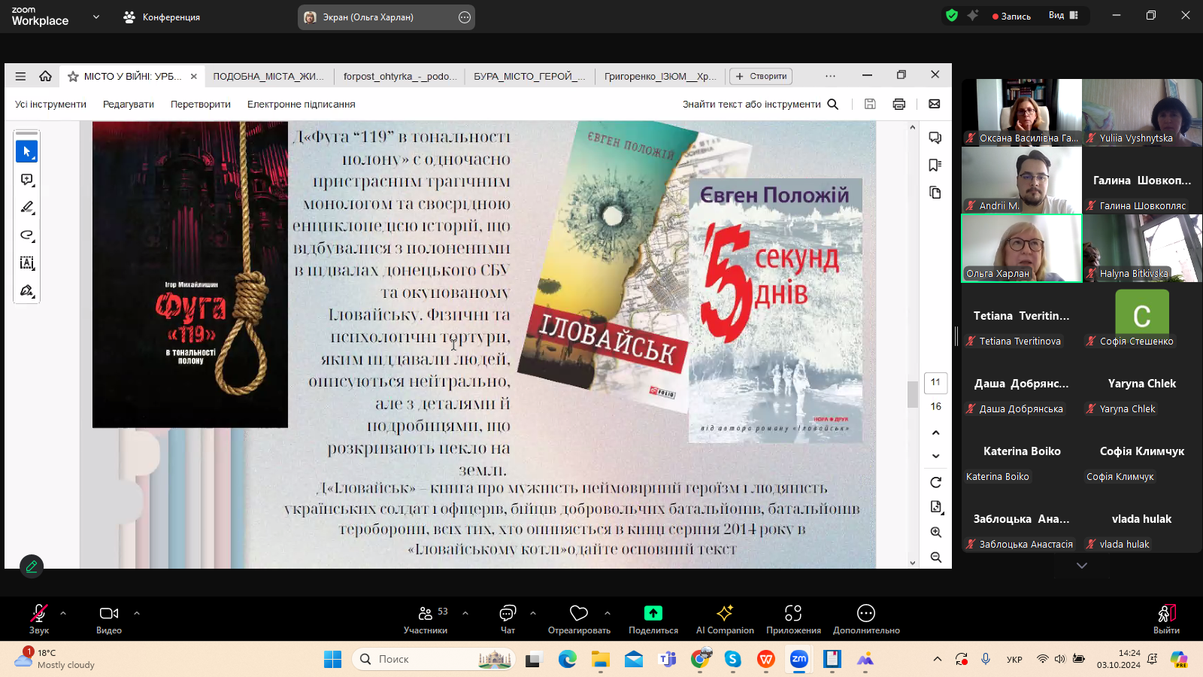Expand audio options arrow next to Звук

point(63,613)
